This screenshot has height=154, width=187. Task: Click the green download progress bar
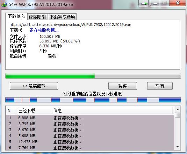coord(93,76)
